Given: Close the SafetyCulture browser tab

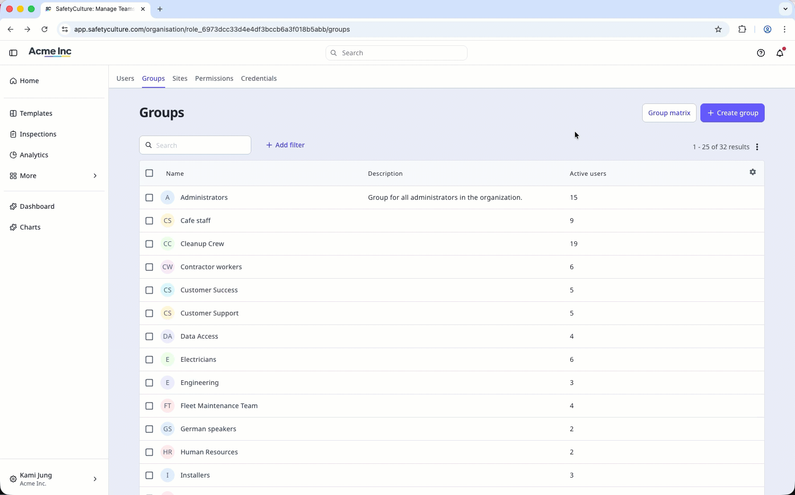Looking at the screenshot, I should [143, 9].
